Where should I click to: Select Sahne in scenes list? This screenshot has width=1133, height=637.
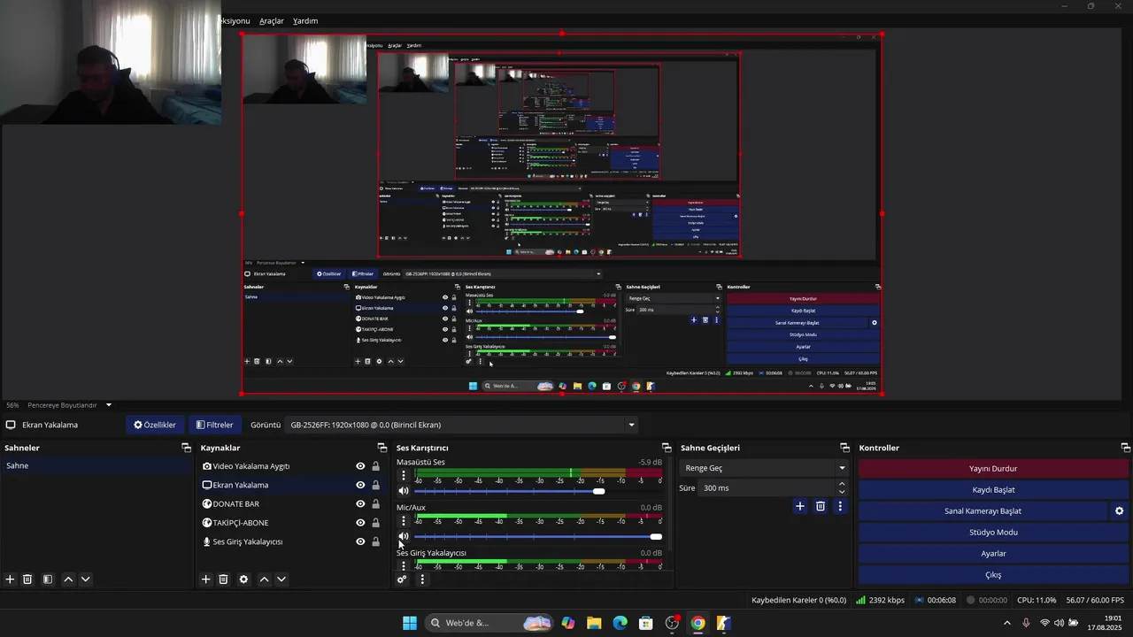96,465
